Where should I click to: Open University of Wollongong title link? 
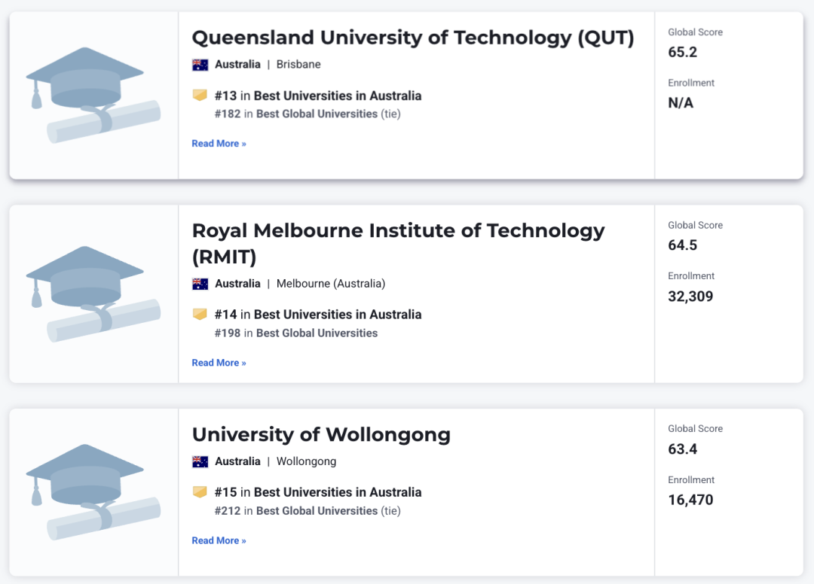[x=321, y=434]
